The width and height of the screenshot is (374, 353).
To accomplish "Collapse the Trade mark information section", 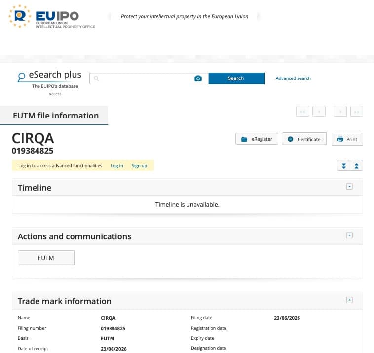I will [349, 300].
